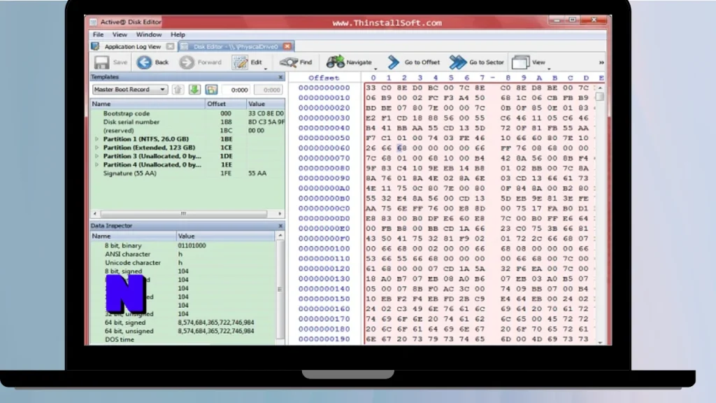
Task: Select the DOS time row
Action: click(183, 340)
